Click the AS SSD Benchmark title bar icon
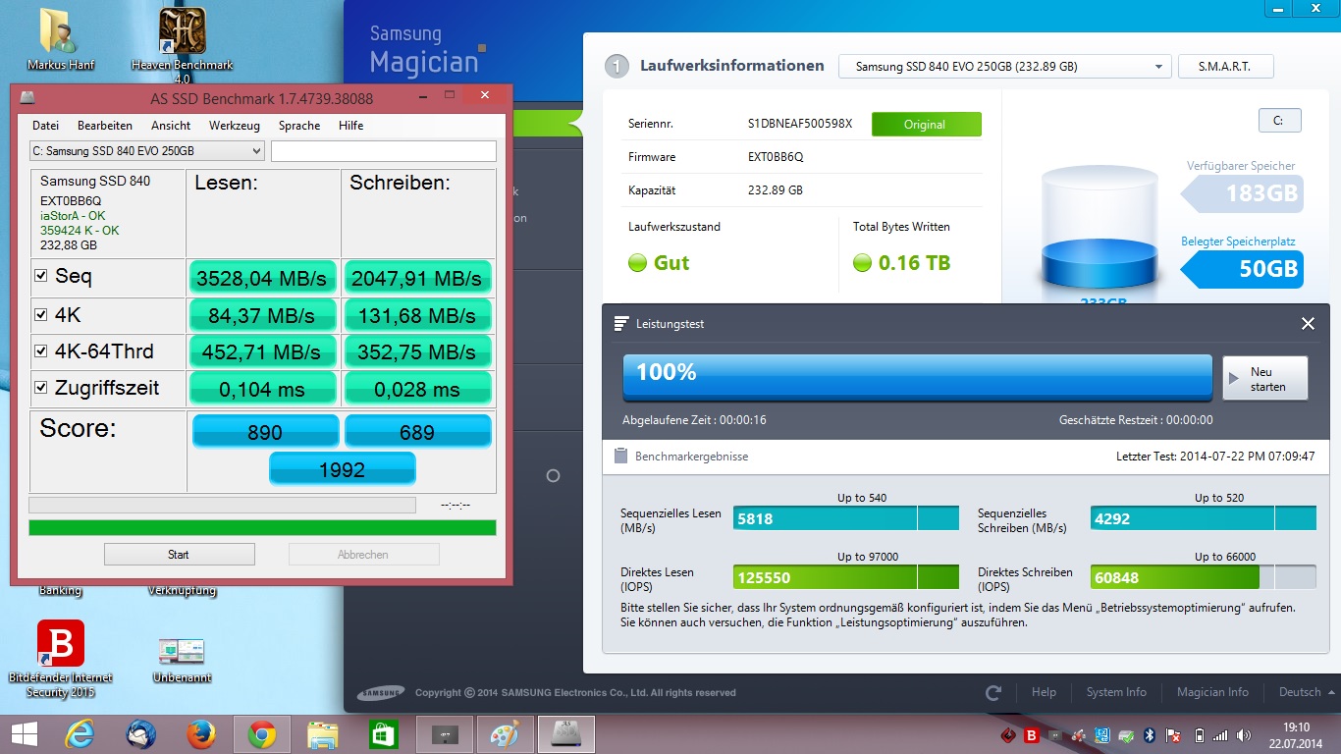This screenshot has height=754, width=1341. coord(27,98)
